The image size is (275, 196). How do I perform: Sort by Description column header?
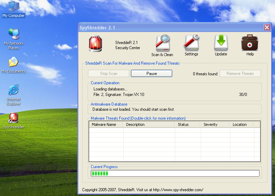149,124
